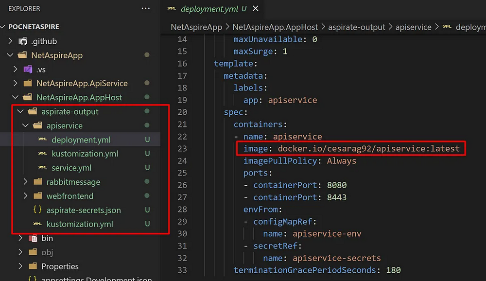Click the YAML icon beside service.yml
Viewport: 486px width, 281px height.
(43, 168)
